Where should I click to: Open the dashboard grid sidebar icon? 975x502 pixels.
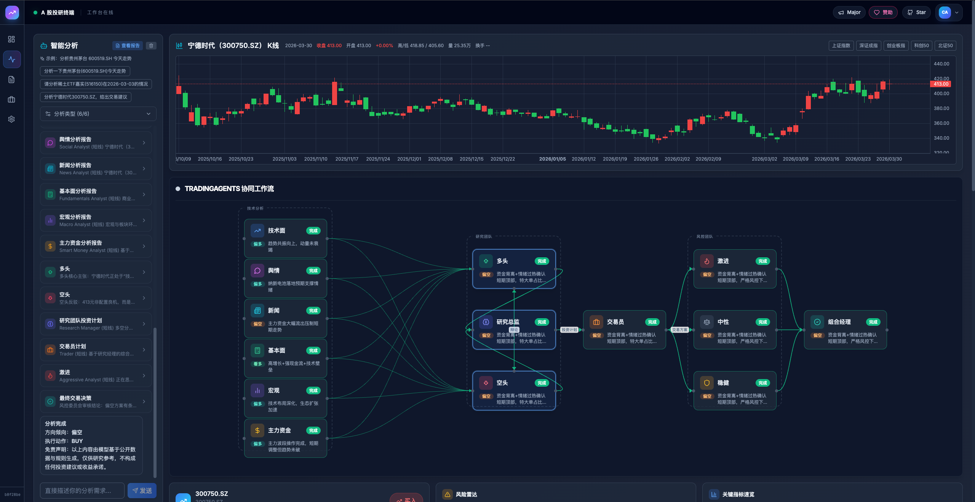11,39
